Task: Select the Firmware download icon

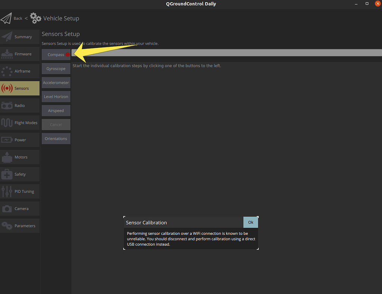Action: point(7,54)
